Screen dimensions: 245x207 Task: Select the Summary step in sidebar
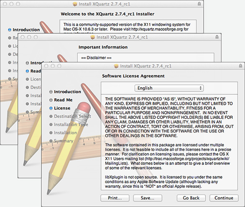tap(64, 141)
